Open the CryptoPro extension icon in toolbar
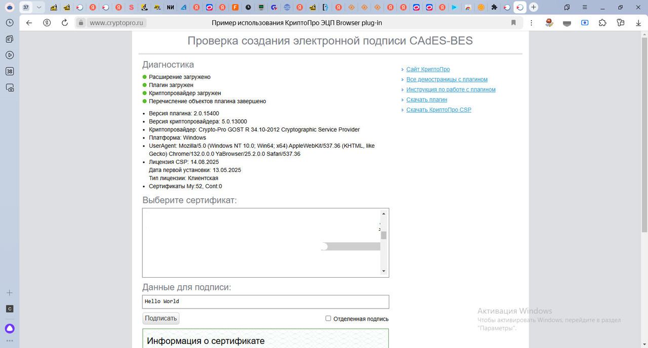 549,23
